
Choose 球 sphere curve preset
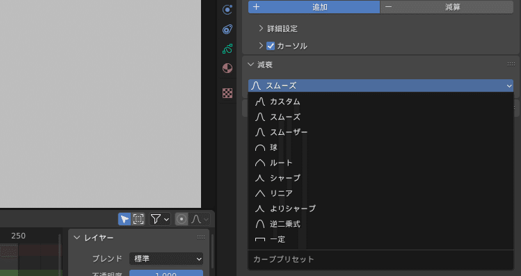380,147
